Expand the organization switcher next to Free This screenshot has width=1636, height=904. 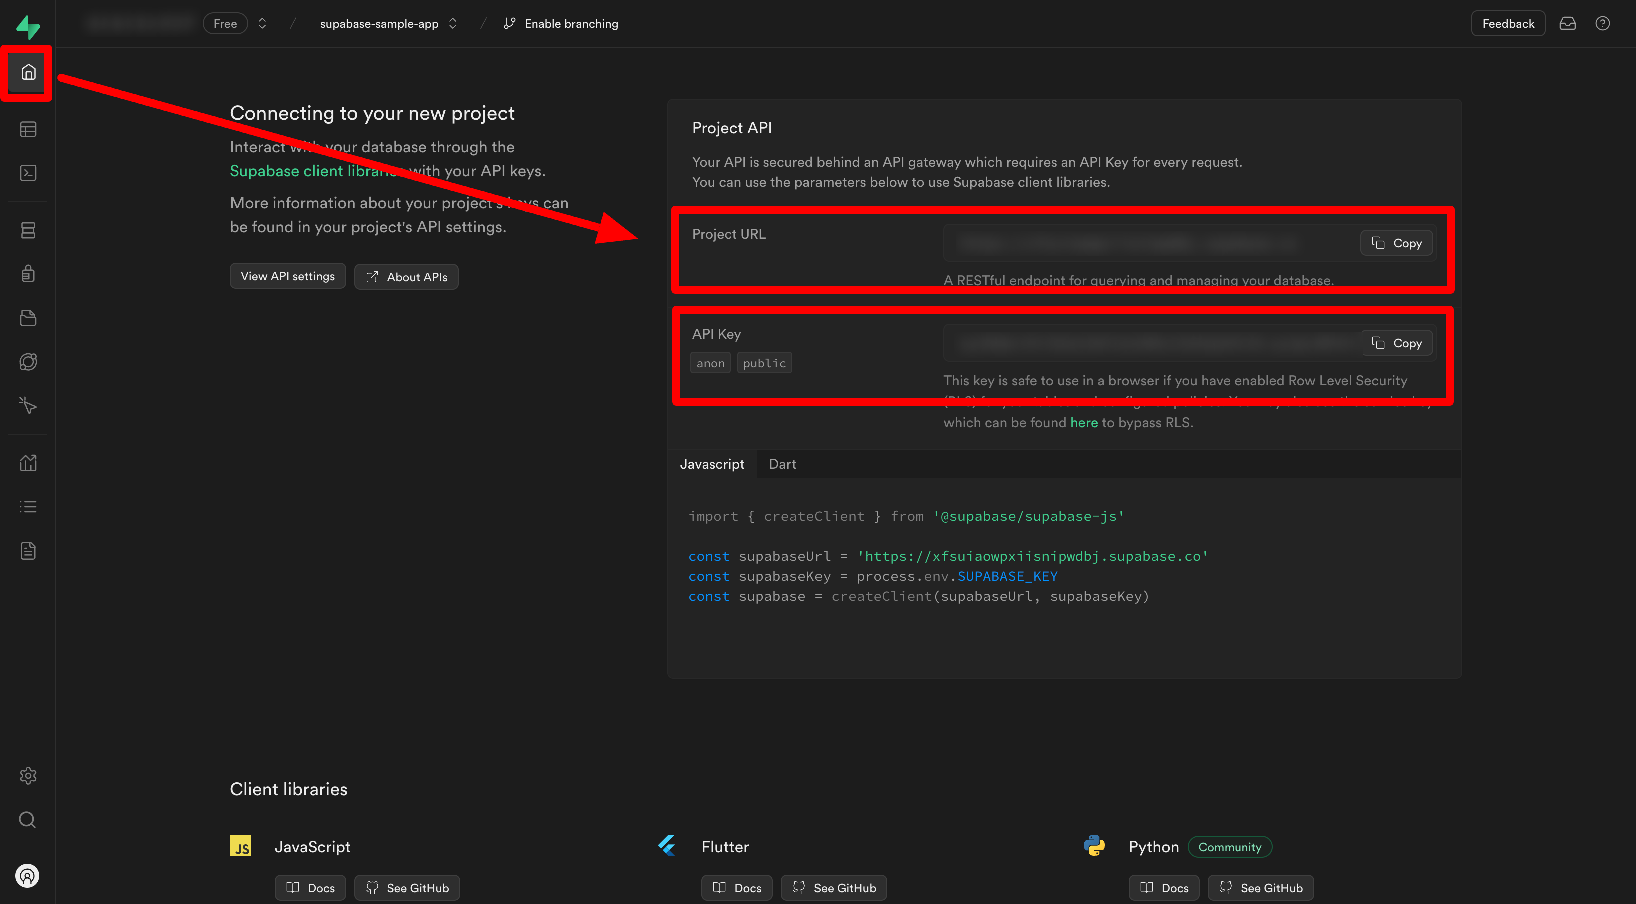[262, 24]
